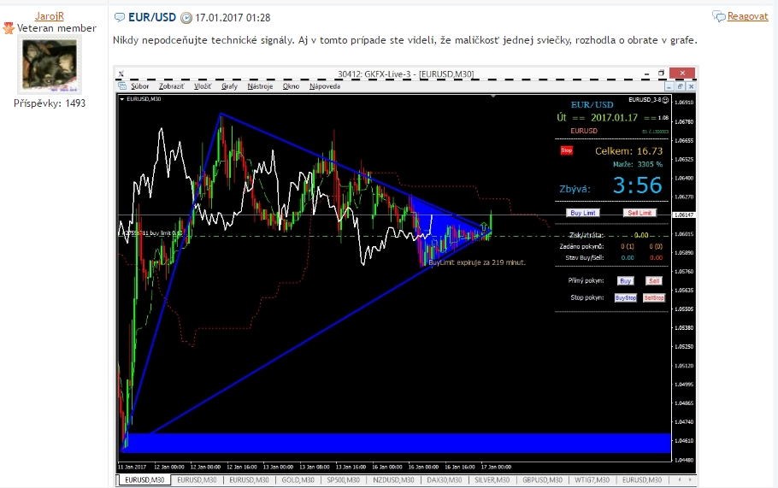This screenshot has width=778, height=488.
Task: Close the inner EURUSD chart window
Action: 691,86
